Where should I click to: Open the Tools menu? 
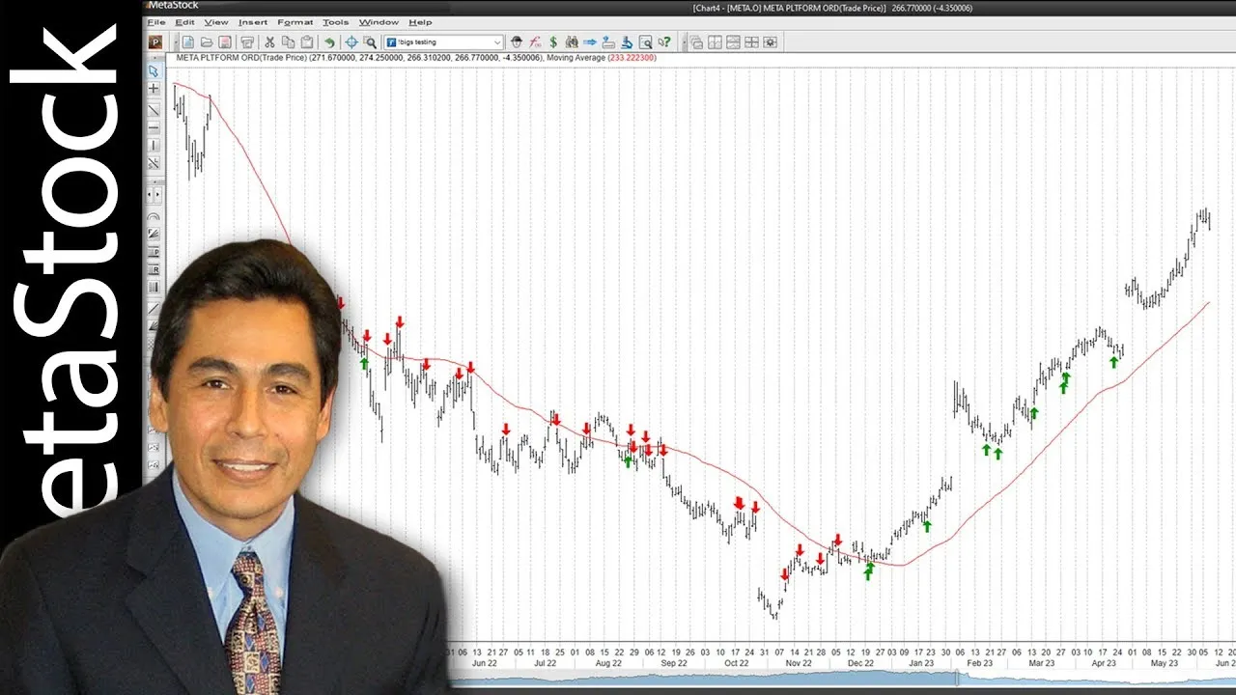coord(336,22)
